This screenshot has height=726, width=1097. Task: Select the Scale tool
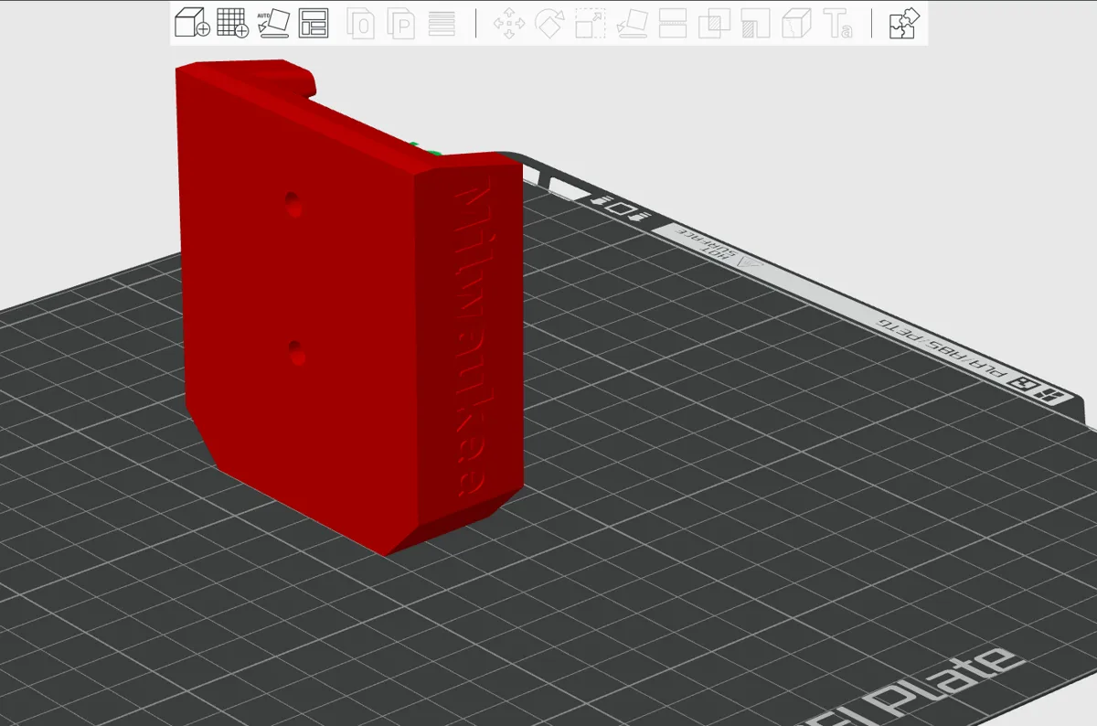[x=591, y=24]
